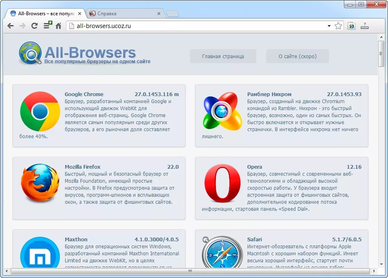388x278 pixels.
Task: Open a new tab with the blank tab button
Action: click(x=173, y=14)
